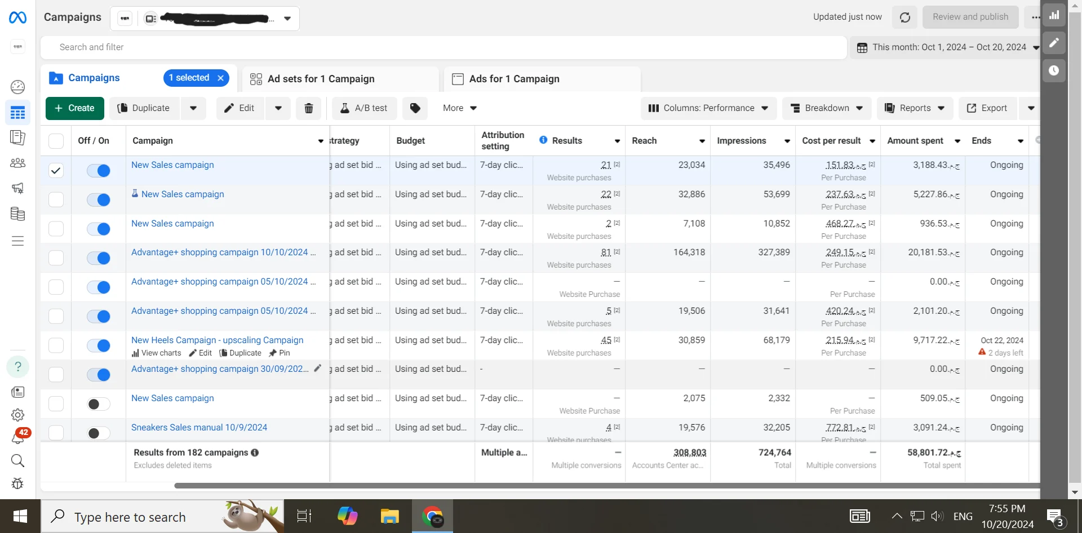Click the green Create button
This screenshot has height=533, width=1082.
(75, 108)
